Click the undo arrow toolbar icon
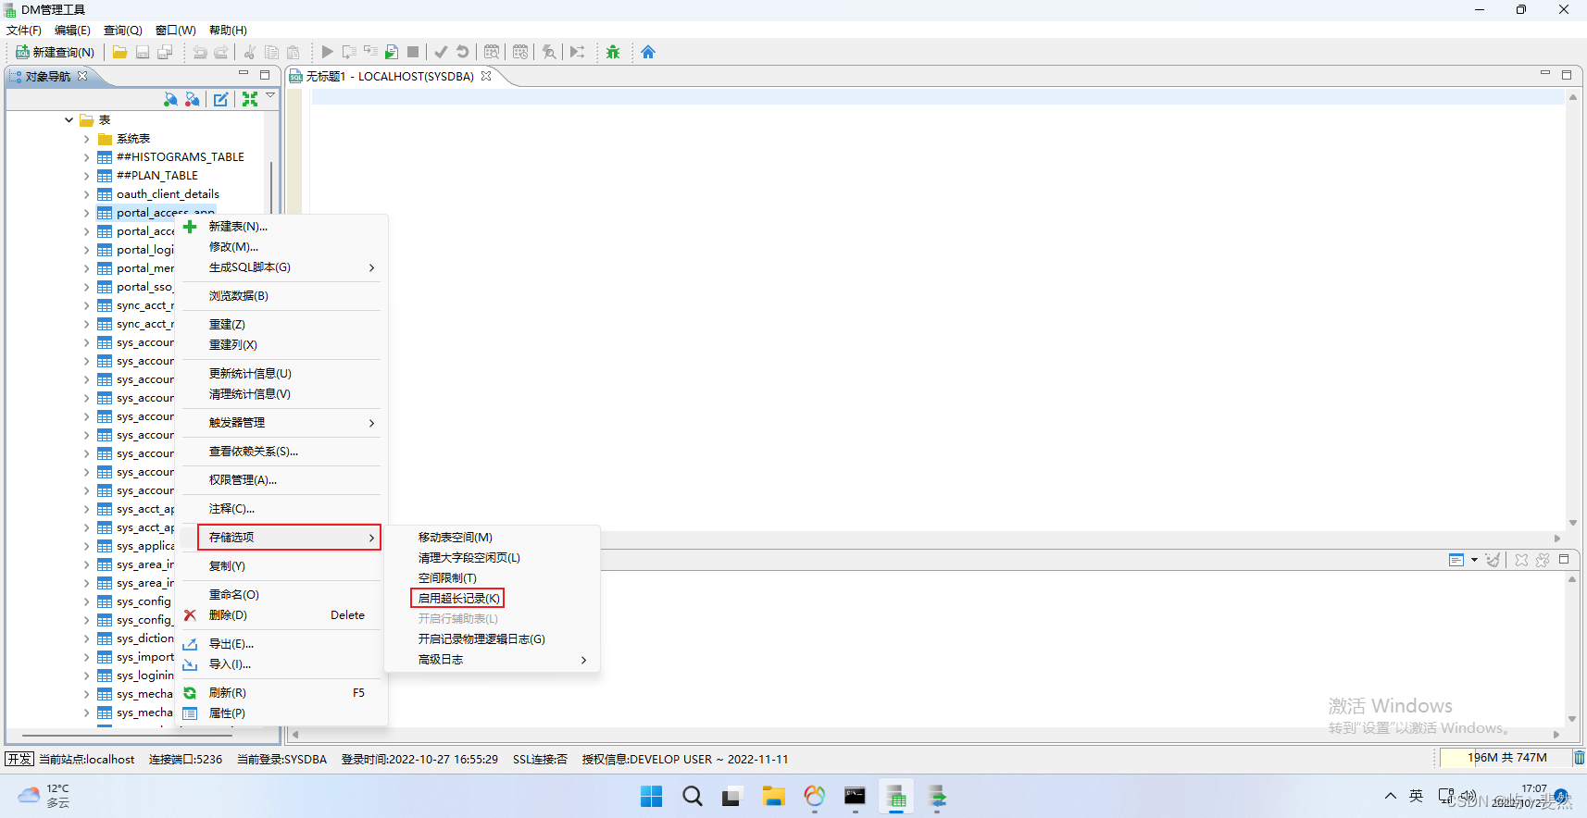This screenshot has width=1587, height=818. [200, 52]
